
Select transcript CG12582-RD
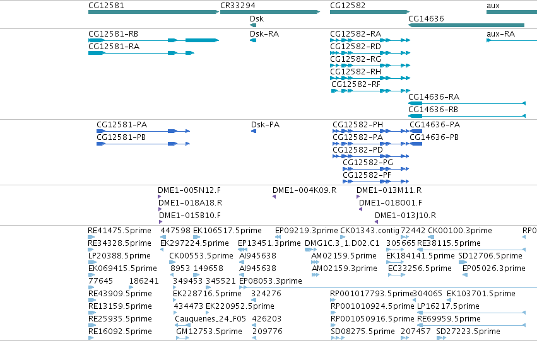click(x=370, y=53)
